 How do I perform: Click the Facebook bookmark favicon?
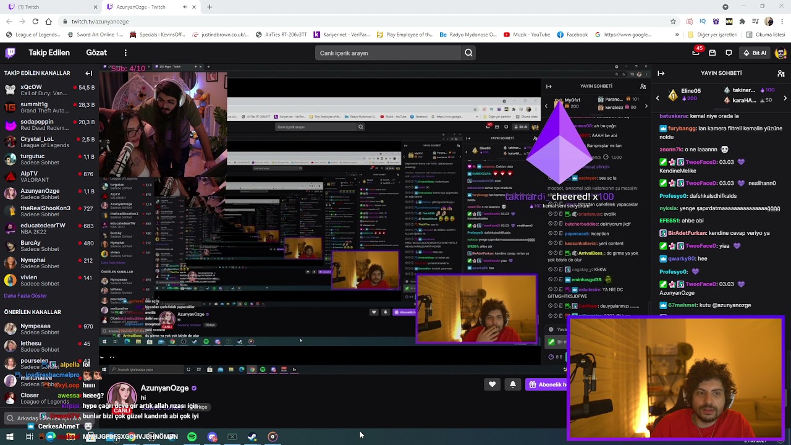560,35
